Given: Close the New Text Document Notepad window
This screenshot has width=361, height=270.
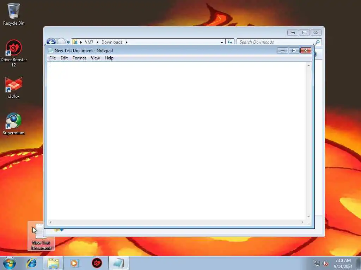Looking at the screenshot, I should coord(306,51).
